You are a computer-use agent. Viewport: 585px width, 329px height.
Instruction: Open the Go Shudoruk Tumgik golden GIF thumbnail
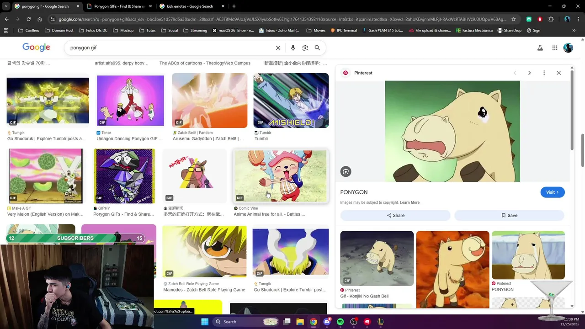coord(48,101)
